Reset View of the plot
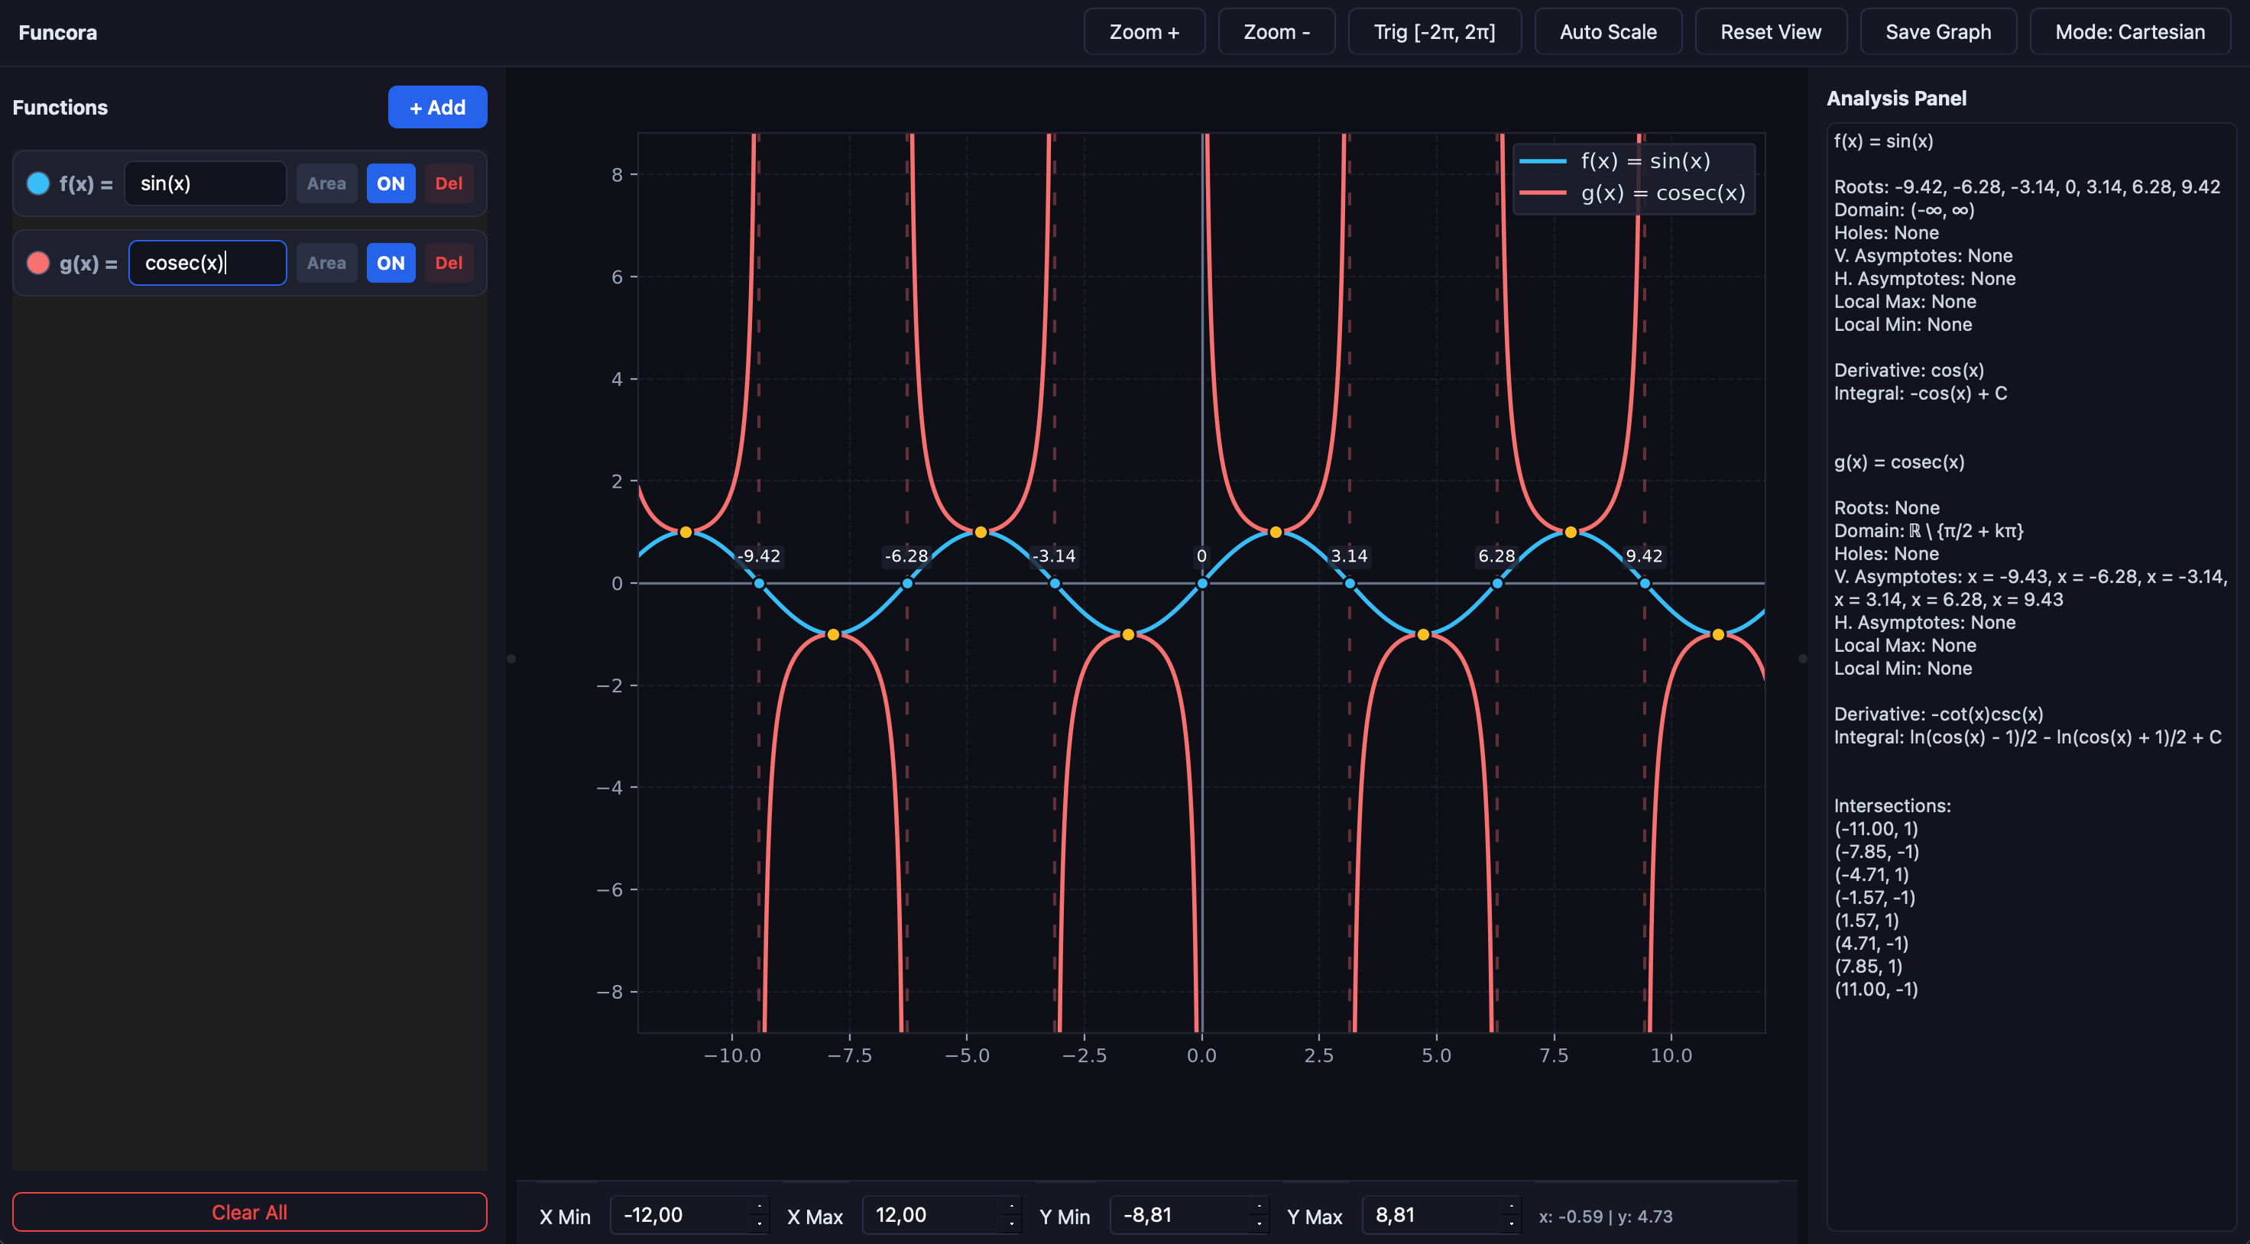Image resolution: width=2250 pixels, height=1244 pixels. (x=1772, y=32)
